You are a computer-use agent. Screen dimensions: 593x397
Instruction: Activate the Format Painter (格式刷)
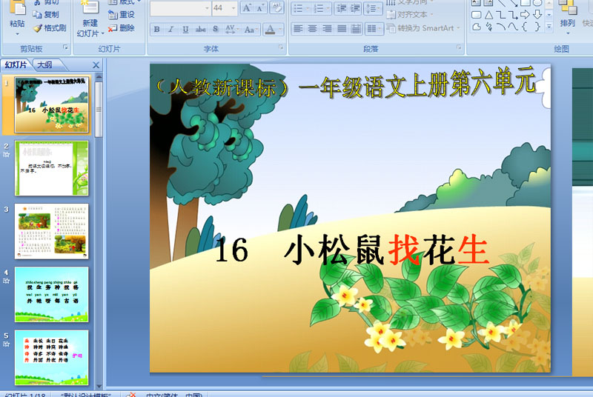pyautogui.click(x=50, y=27)
